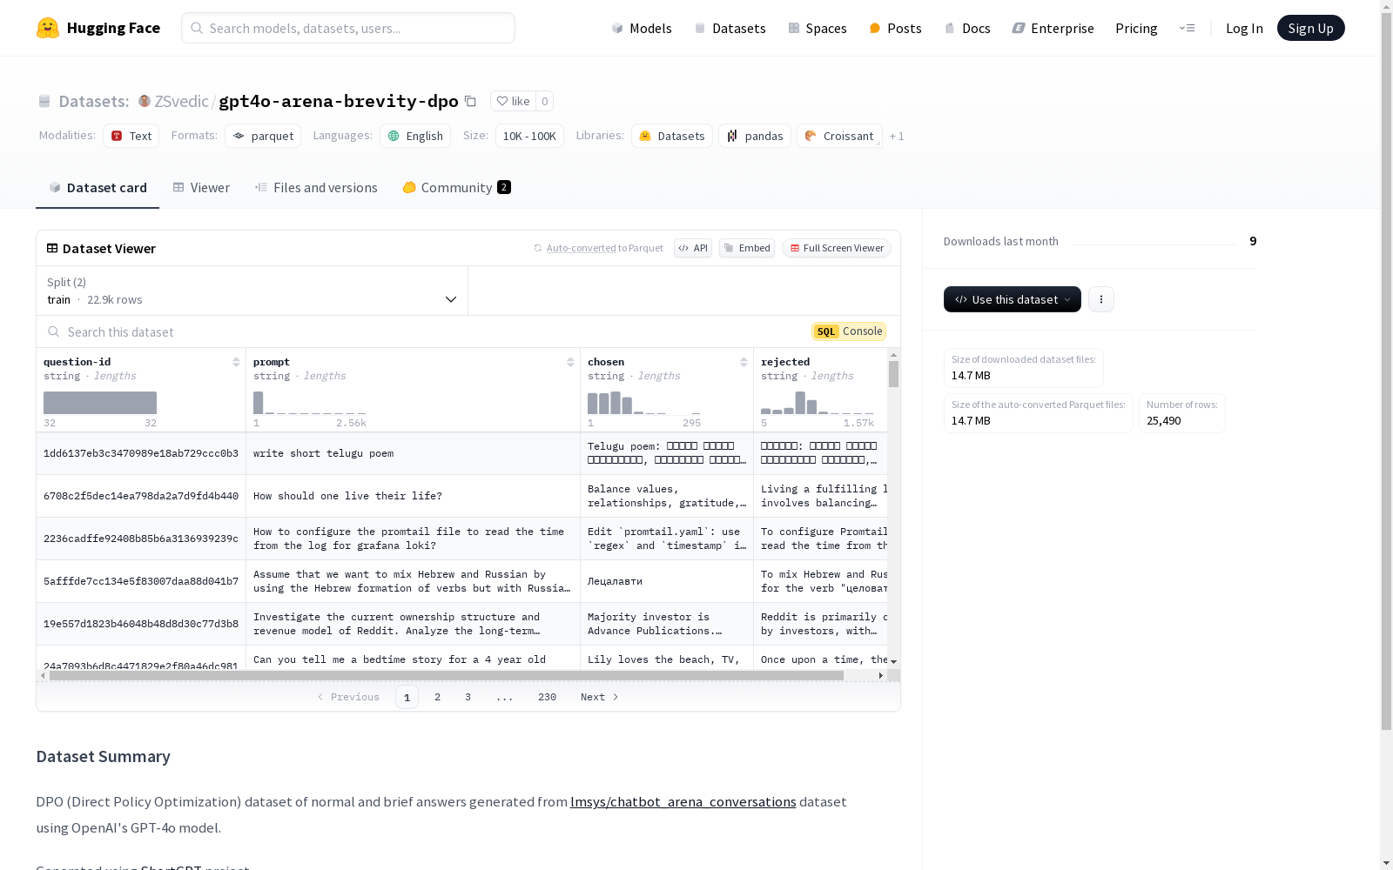Click the prompt lengths histogram
The height and width of the screenshot is (870, 1393).
(310, 403)
